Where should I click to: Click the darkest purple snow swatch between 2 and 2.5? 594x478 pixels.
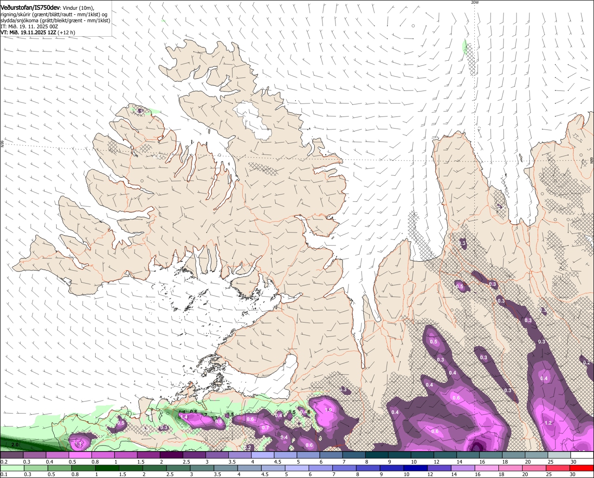tap(171, 455)
